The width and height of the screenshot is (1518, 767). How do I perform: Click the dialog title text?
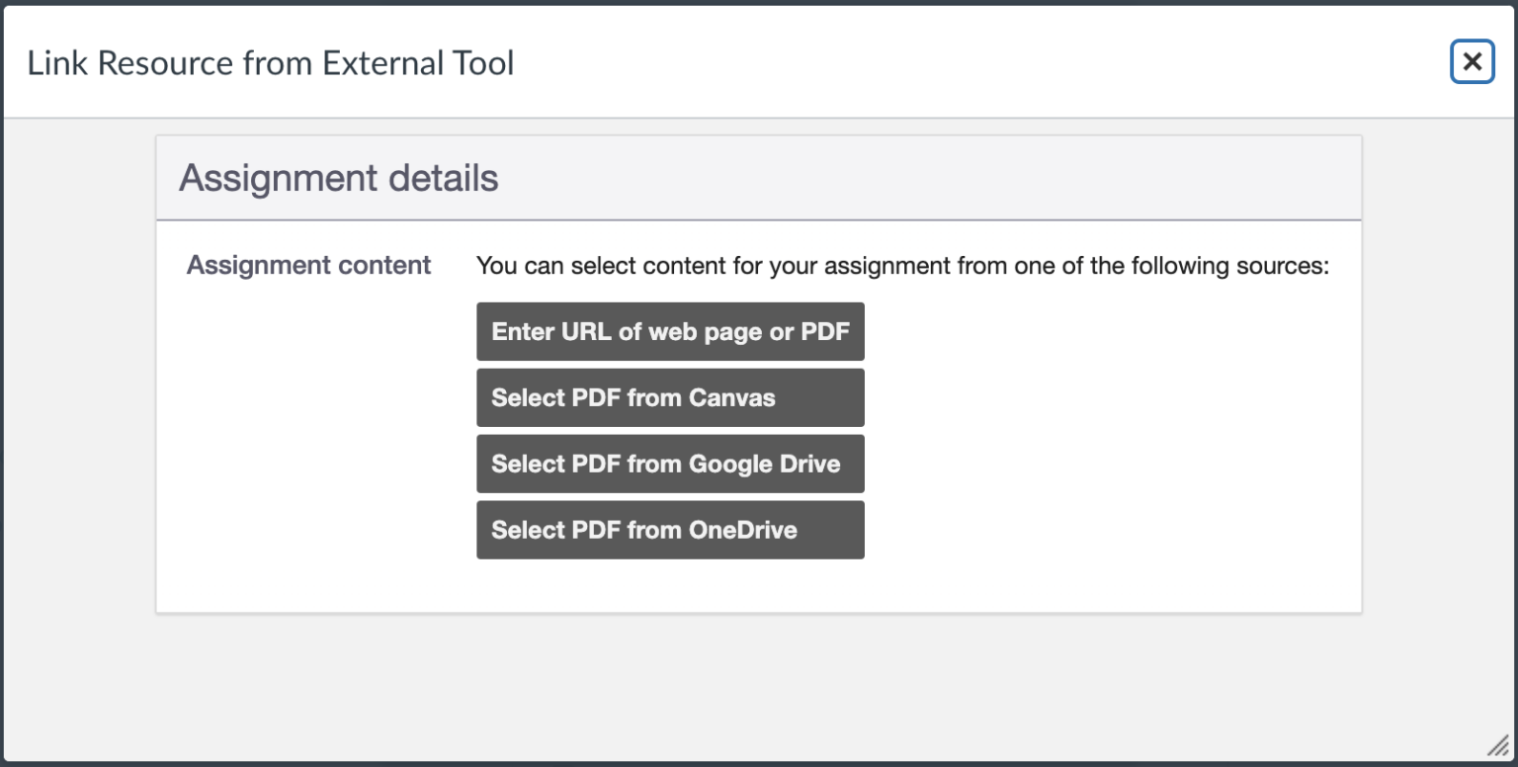[x=271, y=62]
